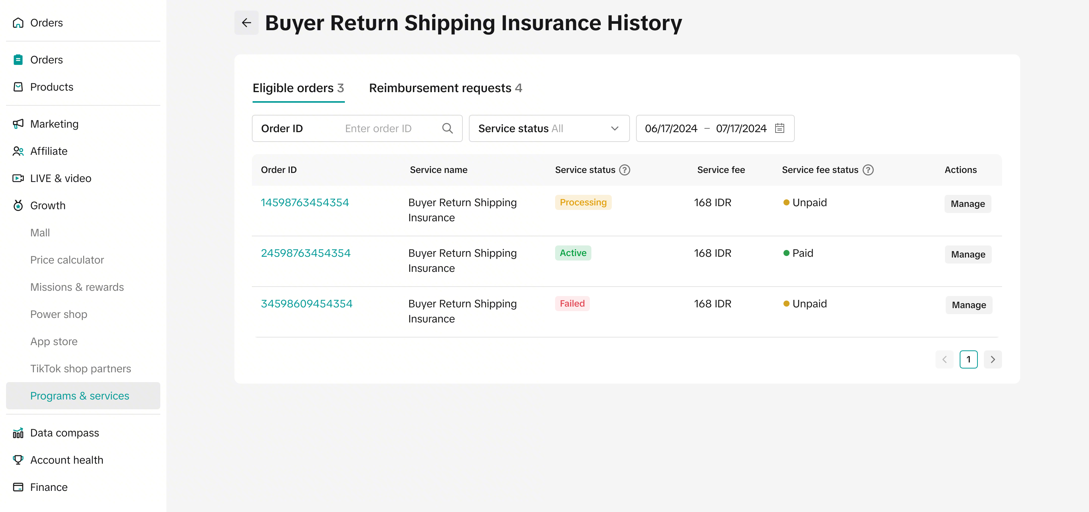Image resolution: width=1089 pixels, height=512 pixels.
Task: Click the Service fee status help icon
Action: coord(868,170)
